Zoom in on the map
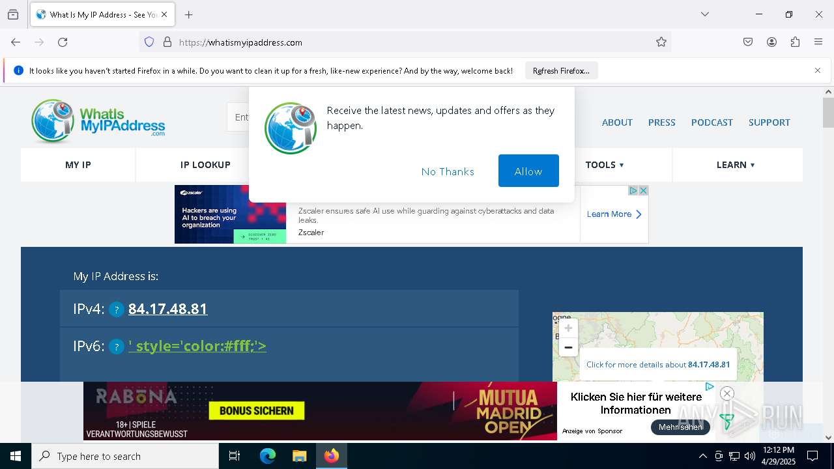The image size is (834, 469). 568,328
